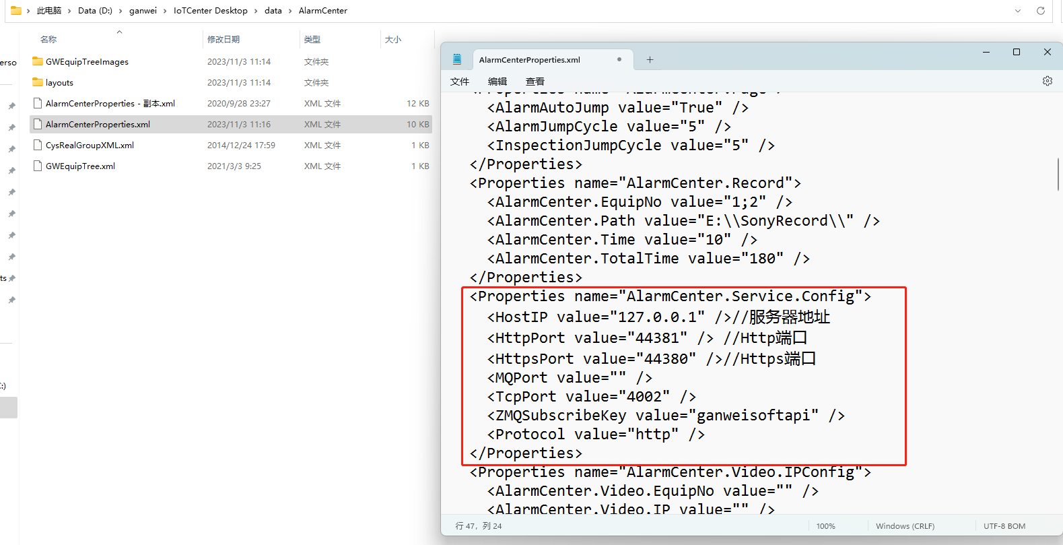Select the AlarmCenterProperties - 副本.xml file
The height and width of the screenshot is (545, 1063).
(x=110, y=104)
